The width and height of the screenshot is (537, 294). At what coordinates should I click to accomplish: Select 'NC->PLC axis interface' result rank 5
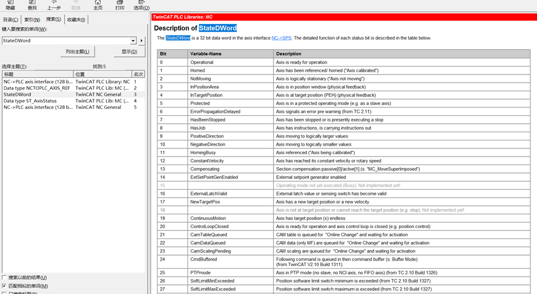(x=73, y=107)
